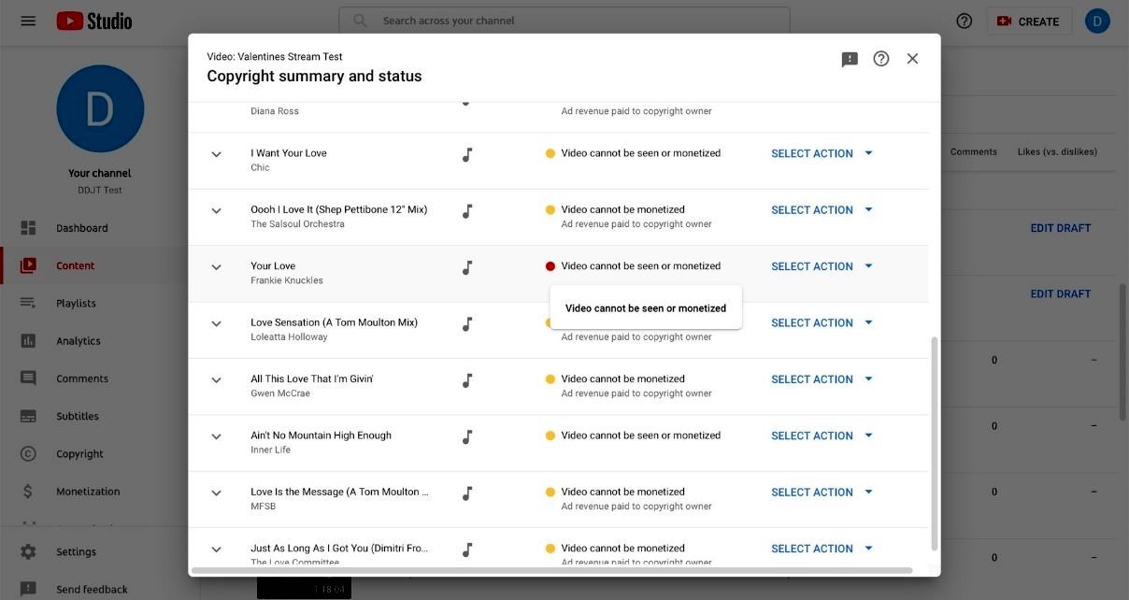The width and height of the screenshot is (1129, 600).
Task: Click the music note icon for Your Love
Action: coord(467,267)
